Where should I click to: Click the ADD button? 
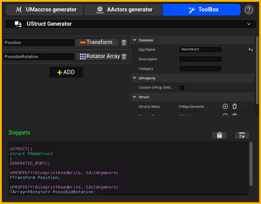click(66, 72)
